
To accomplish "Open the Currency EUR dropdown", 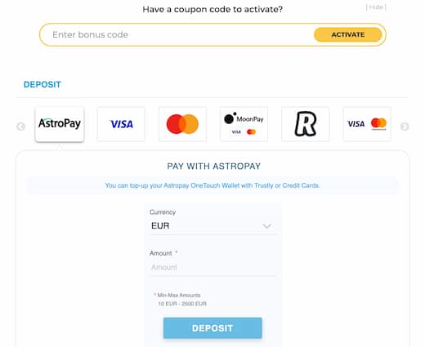I will click(x=213, y=226).
